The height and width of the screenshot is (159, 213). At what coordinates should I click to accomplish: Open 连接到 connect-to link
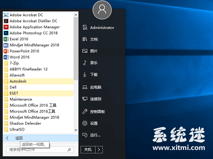point(95,99)
